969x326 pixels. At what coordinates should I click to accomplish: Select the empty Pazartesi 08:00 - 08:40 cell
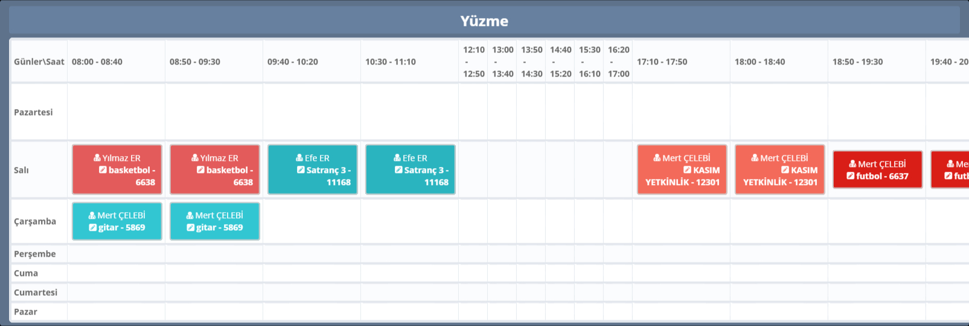click(x=116, y=112)
